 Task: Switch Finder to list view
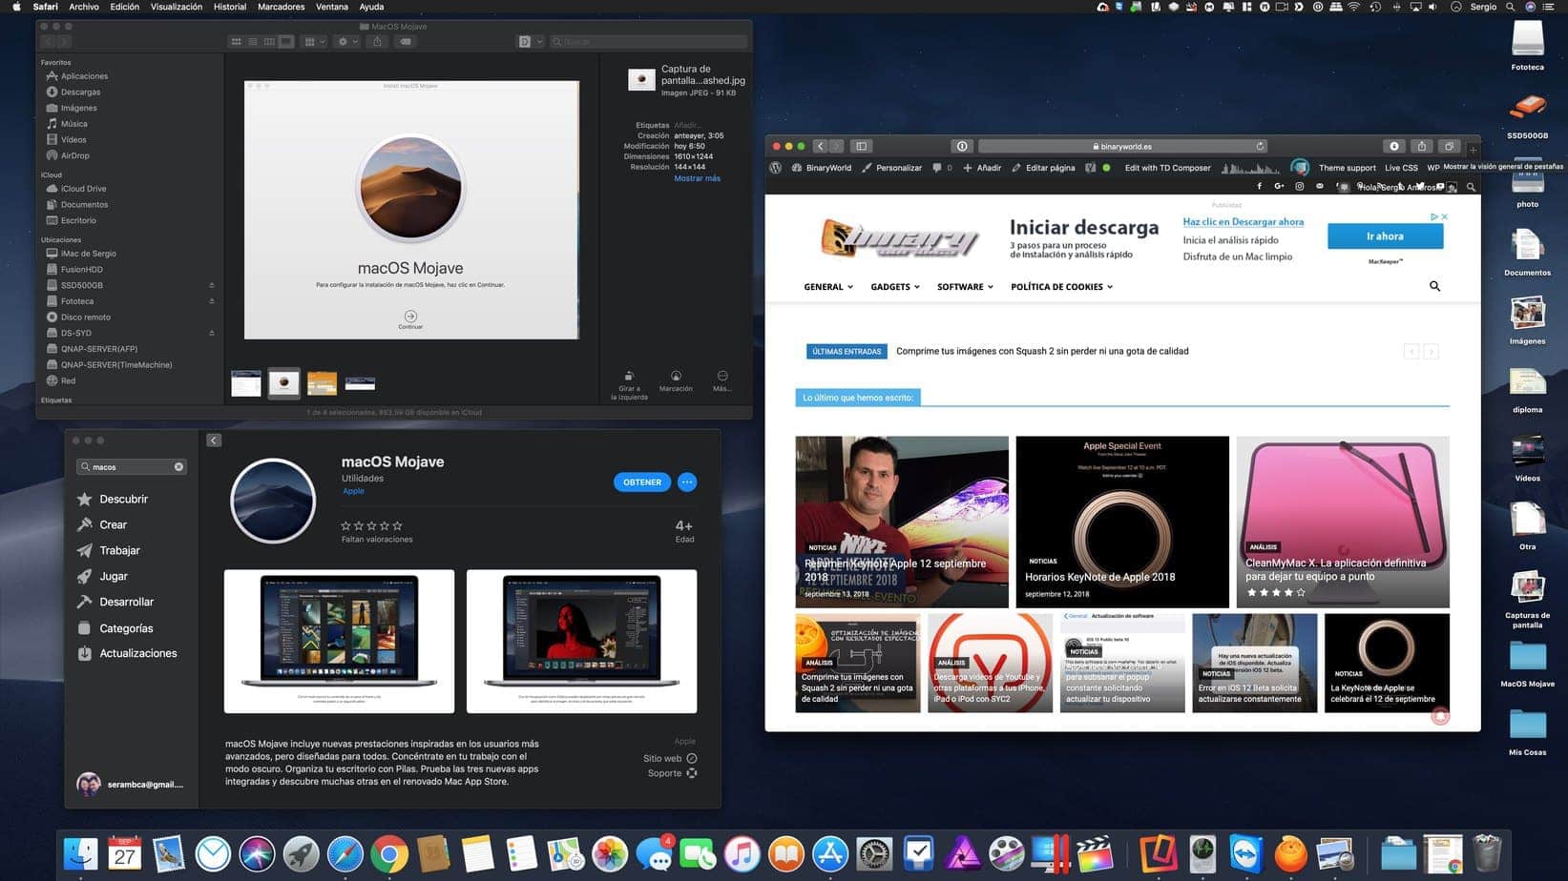click(x=253, y=42)
